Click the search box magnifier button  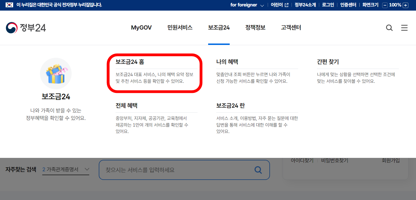pos(258,170)
